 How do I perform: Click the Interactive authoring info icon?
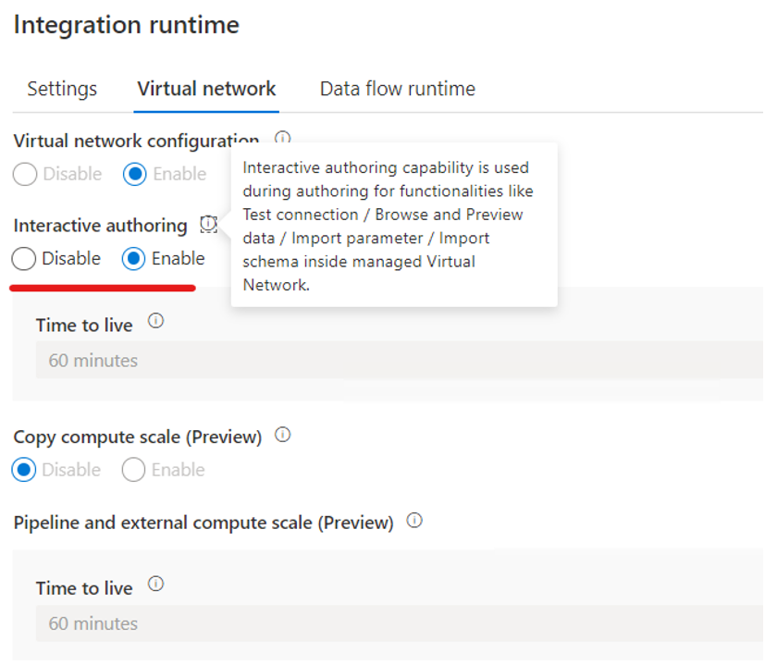pos(207,223)
